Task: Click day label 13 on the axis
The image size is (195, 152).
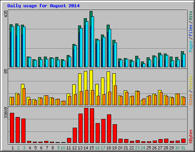Action: 80,148
